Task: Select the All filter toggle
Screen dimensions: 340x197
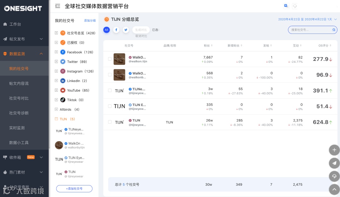Action: 106,30
